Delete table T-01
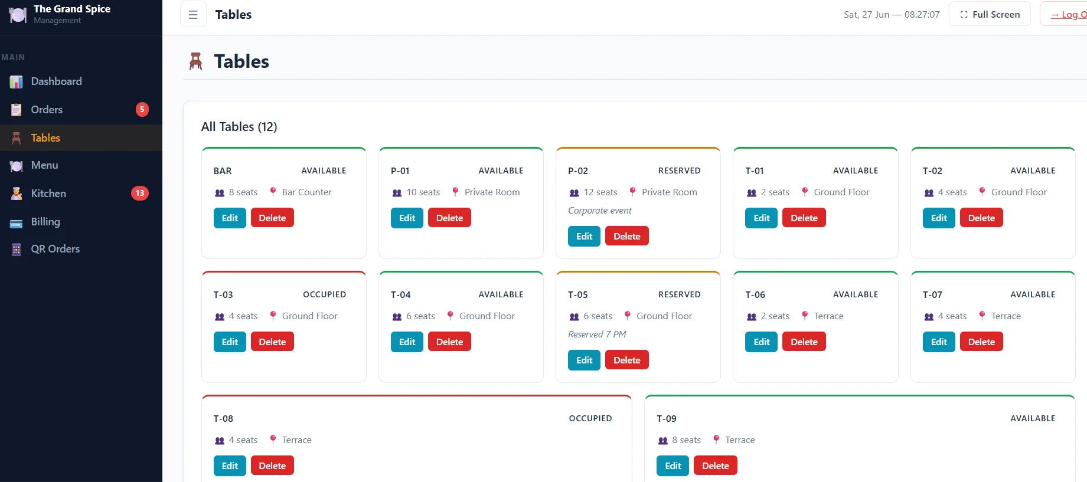The image size is (1087, 482). click(x=804, y=218)
